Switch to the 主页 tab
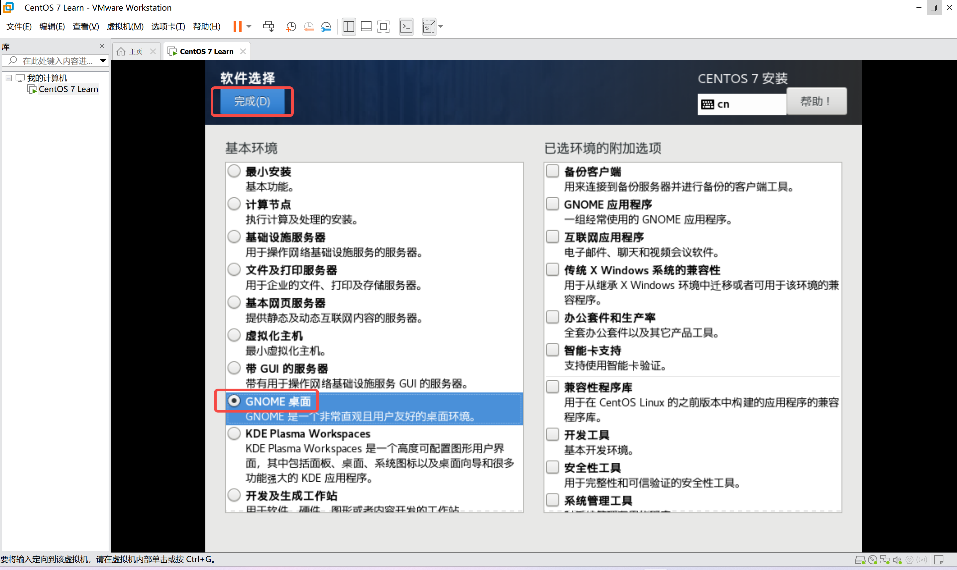The image size is (957, 570). click(x=136, y=51)
